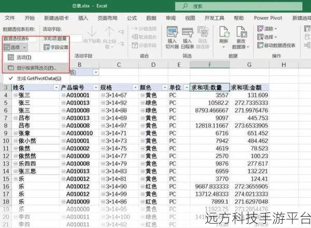Image resolution: width=311 pixels, height=228 pixels.
Task: Click color cell 红色 in row 16
Action: tap(153, 187)
